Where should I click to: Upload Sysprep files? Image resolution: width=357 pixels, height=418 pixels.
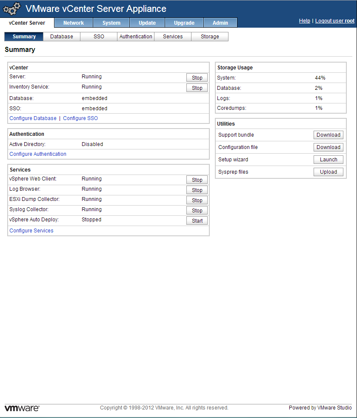(328, 172)
